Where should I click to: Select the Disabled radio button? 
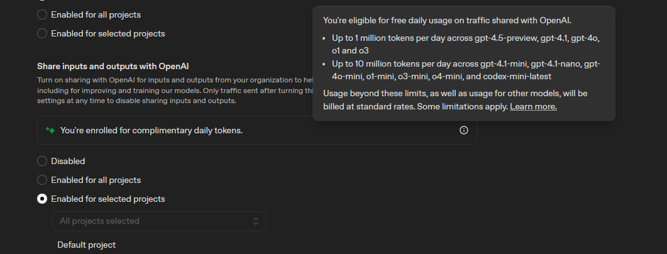(42, 161)
